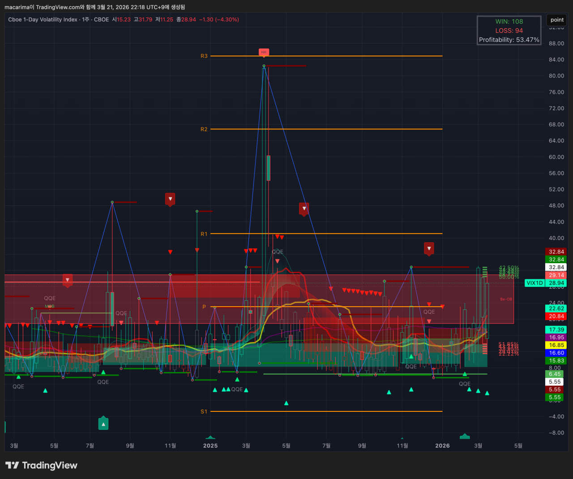Image resolution: width=573 pixels, height=479 pixels.
Task: Select the Be-OB order block label
Action: click(x=506, y=299)
